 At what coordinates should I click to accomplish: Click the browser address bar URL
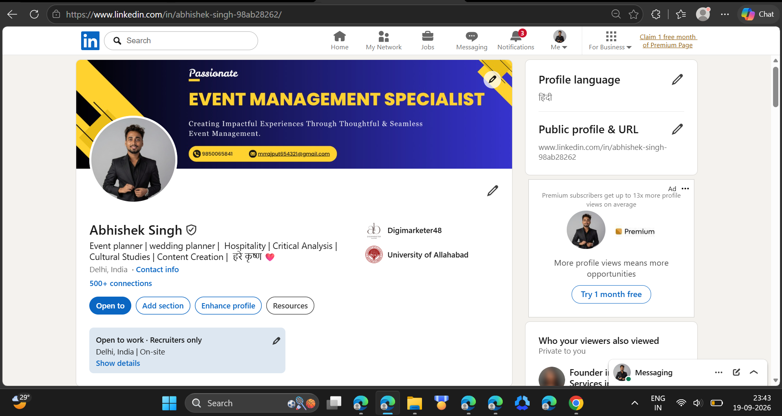(174, 14)
